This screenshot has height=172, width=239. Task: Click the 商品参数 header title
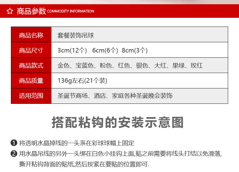pyautogui.click(x=31, y=11)
